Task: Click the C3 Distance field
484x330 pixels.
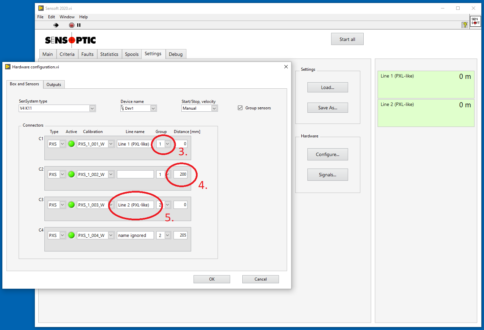Action: [x=180, y=205]
